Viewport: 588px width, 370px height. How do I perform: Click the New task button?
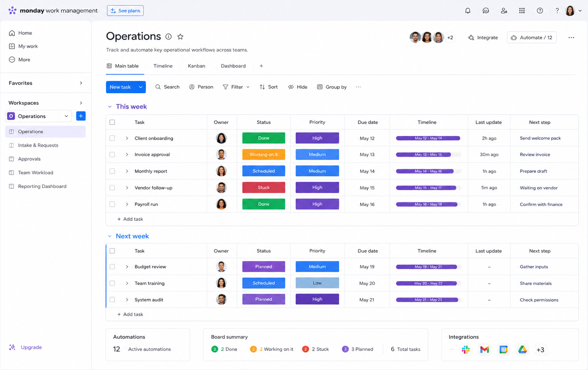tap(121, 87)
